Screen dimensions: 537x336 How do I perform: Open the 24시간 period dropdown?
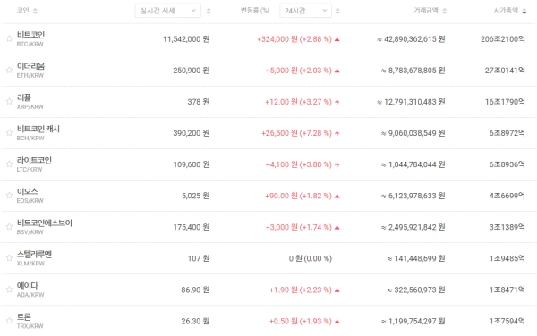pyautogui.click(x=305, y=11)
